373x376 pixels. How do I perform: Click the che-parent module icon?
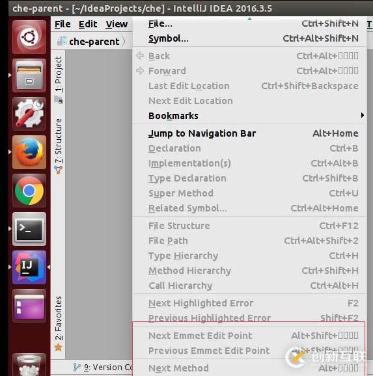62,41
